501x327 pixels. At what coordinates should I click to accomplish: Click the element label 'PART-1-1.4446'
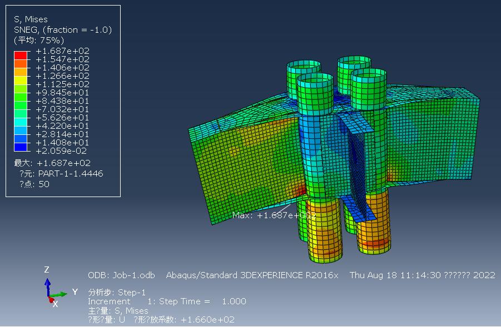pos(71,174)
